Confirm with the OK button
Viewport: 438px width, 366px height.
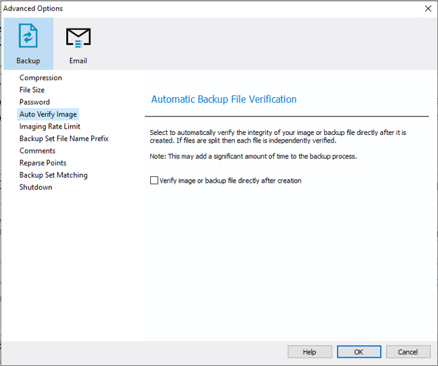pyautogui.click(x=359, y=352)
